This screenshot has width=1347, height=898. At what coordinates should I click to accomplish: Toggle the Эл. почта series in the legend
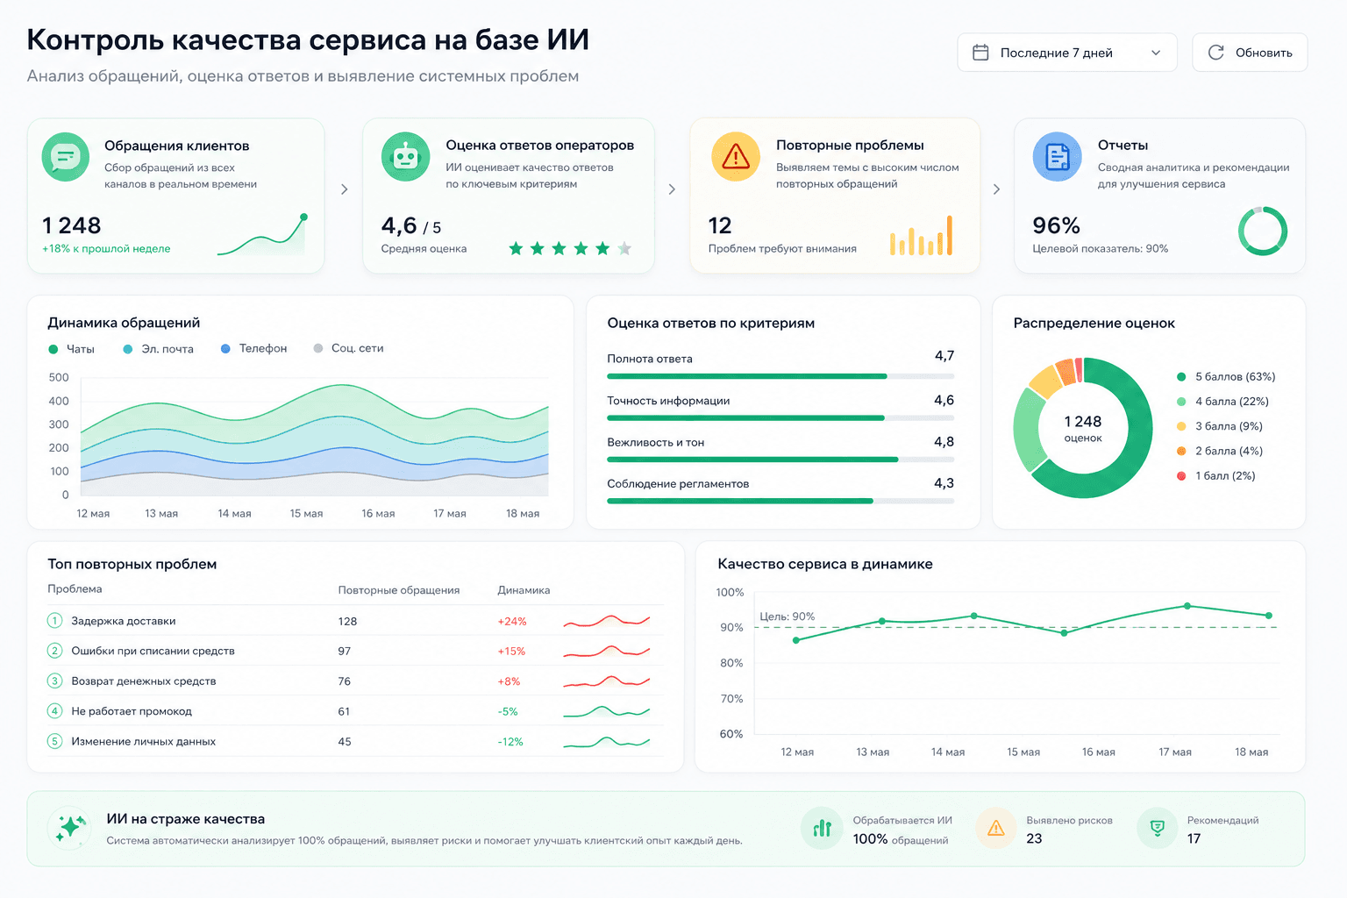coord(158,349)
